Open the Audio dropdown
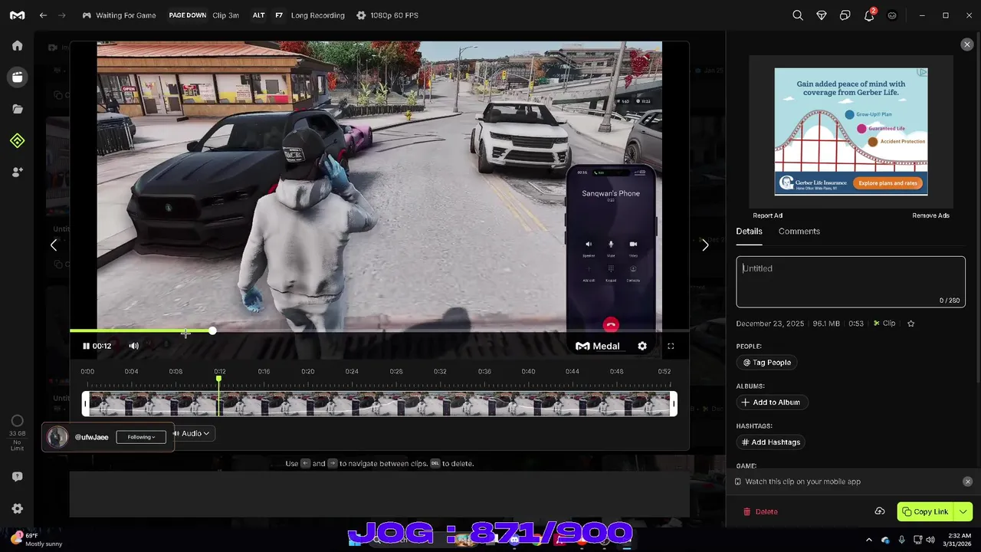 point(192,433)
